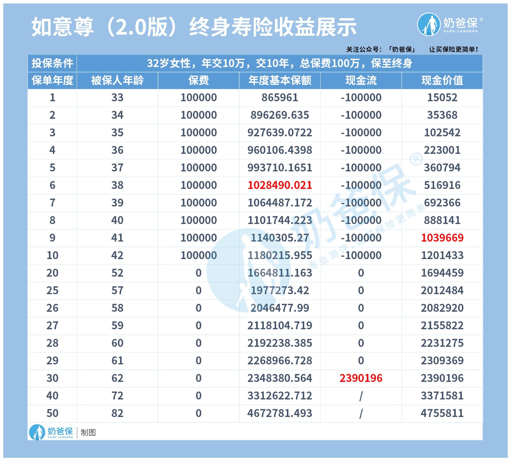
Task: Click insured age 33
Action: pyautogui.click(x=117, y=98)
